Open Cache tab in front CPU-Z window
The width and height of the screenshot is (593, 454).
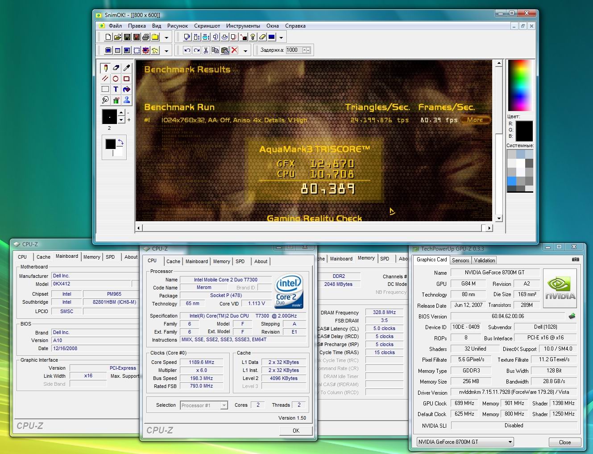click(173, 262)
